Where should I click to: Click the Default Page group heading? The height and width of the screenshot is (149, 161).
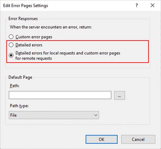coord(20,78)
